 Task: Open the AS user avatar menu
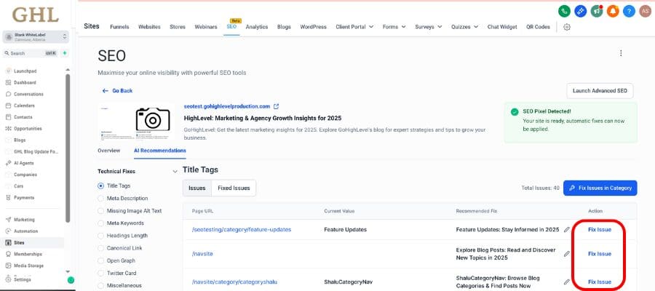coord(645,11)
